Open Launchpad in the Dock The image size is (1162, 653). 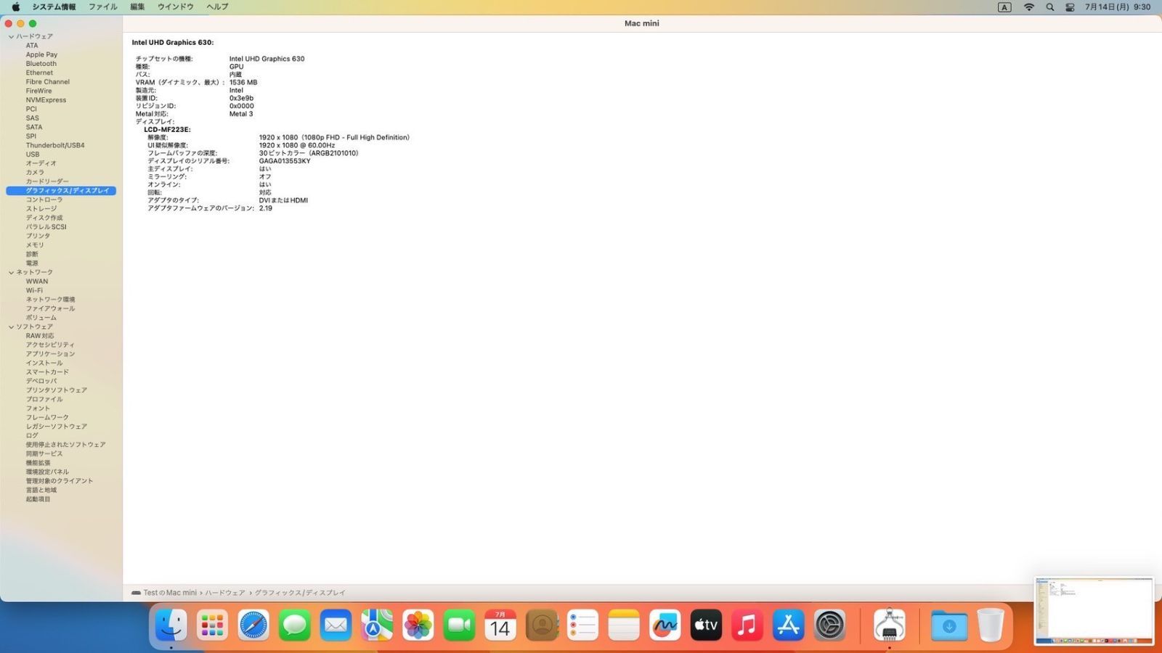click(212, 625)
